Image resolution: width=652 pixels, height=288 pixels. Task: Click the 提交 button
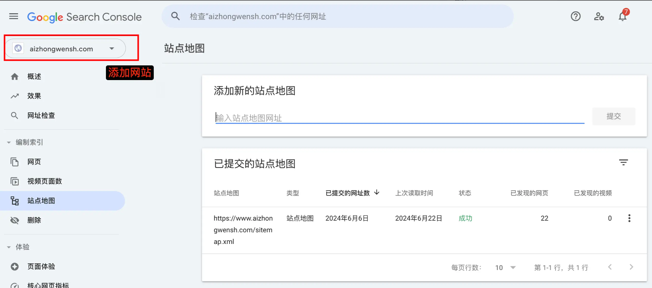[x=613, y=116]
